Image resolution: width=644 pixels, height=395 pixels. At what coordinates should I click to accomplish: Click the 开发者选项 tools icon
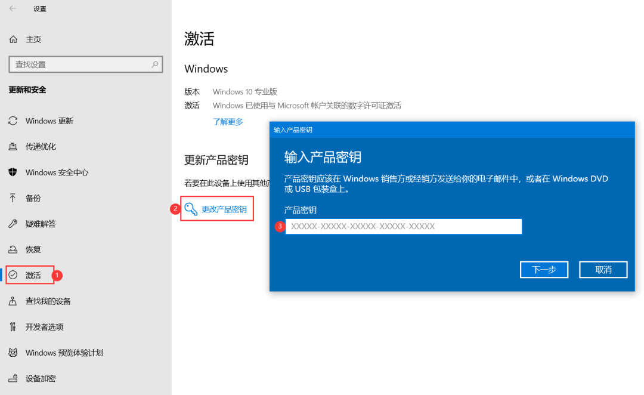[13, 327]
